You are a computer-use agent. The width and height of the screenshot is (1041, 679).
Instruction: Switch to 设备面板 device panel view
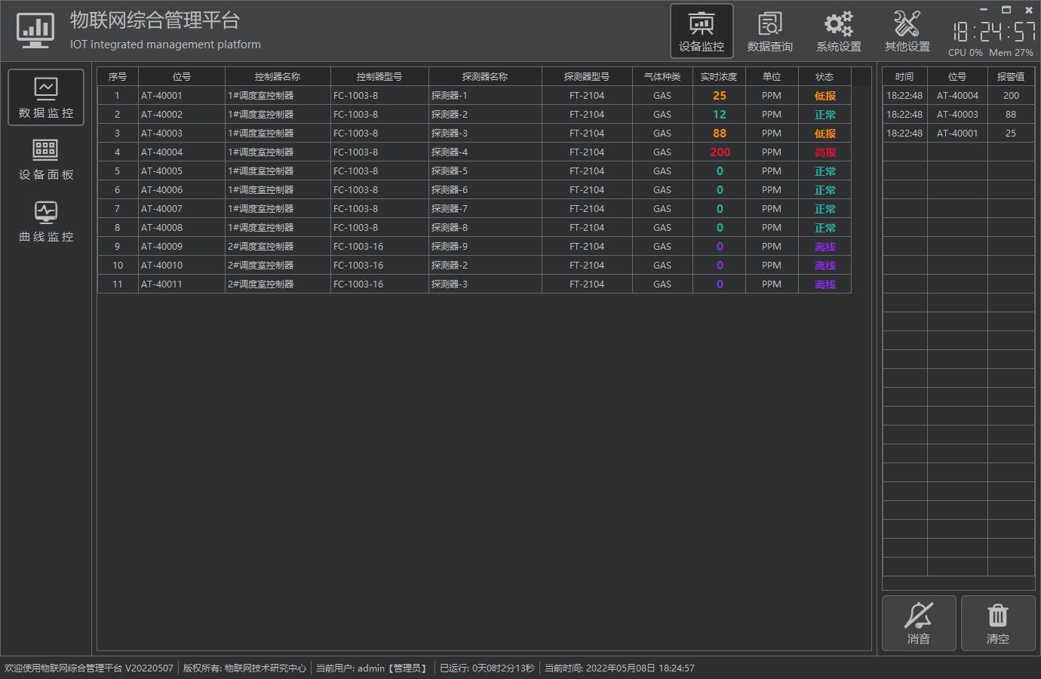pyautogui.click(x=46, y=159)
